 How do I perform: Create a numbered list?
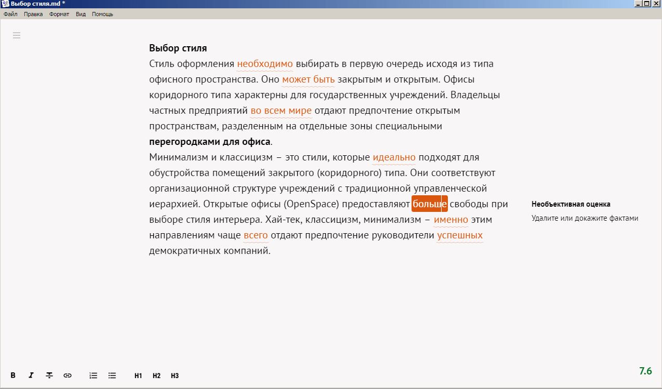93,375
